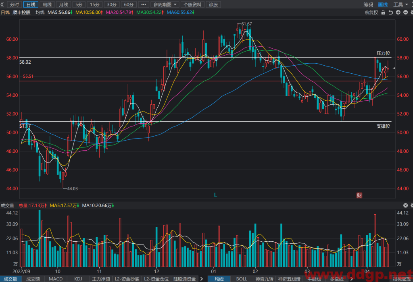
Task: Click the MA5:56.86 white moving average label
Action: click(60, 12)
